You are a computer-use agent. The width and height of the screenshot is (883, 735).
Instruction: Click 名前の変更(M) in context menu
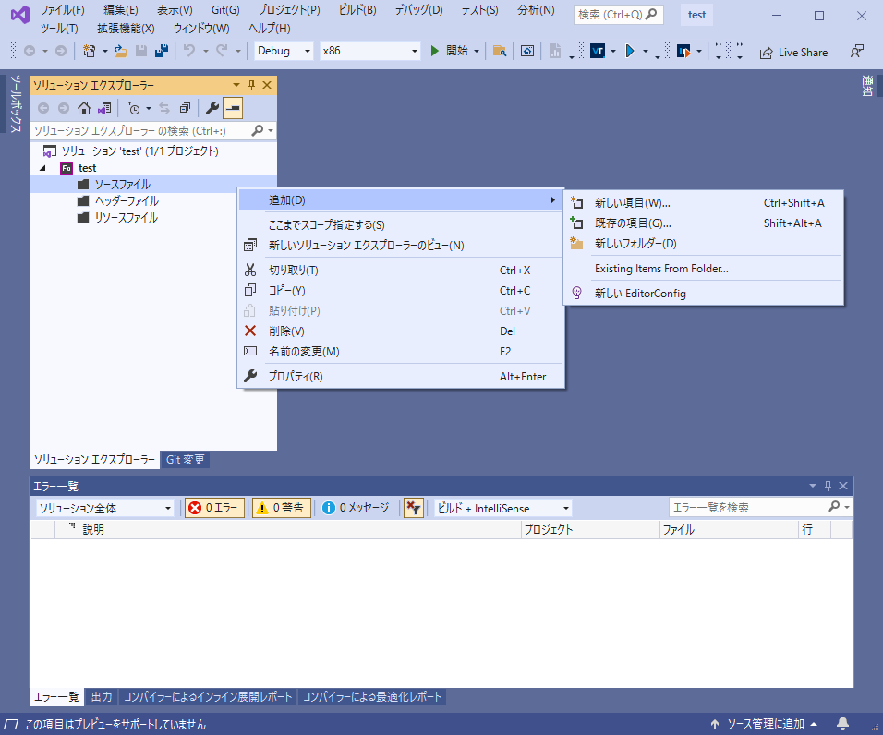tap(401, 351)
